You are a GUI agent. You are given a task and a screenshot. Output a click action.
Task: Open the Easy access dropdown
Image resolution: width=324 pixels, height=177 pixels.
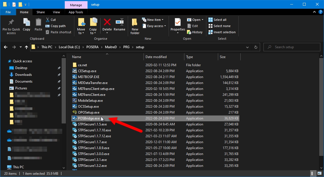[155, 26]
